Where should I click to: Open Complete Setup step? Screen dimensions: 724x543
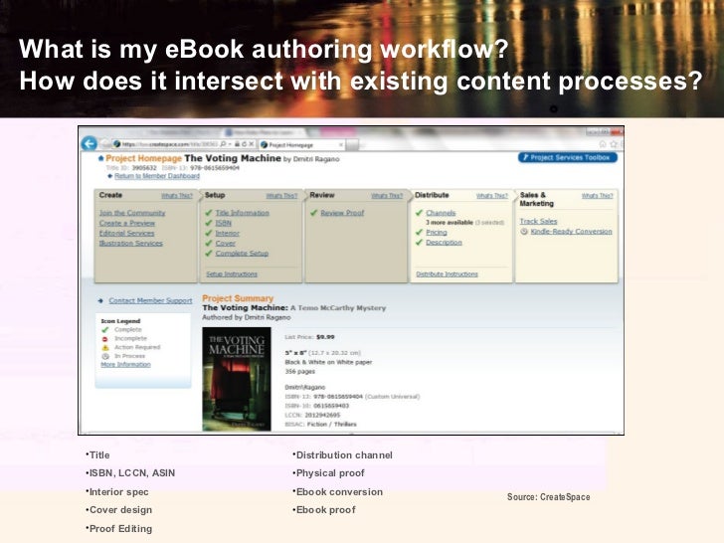coord(242,254)
